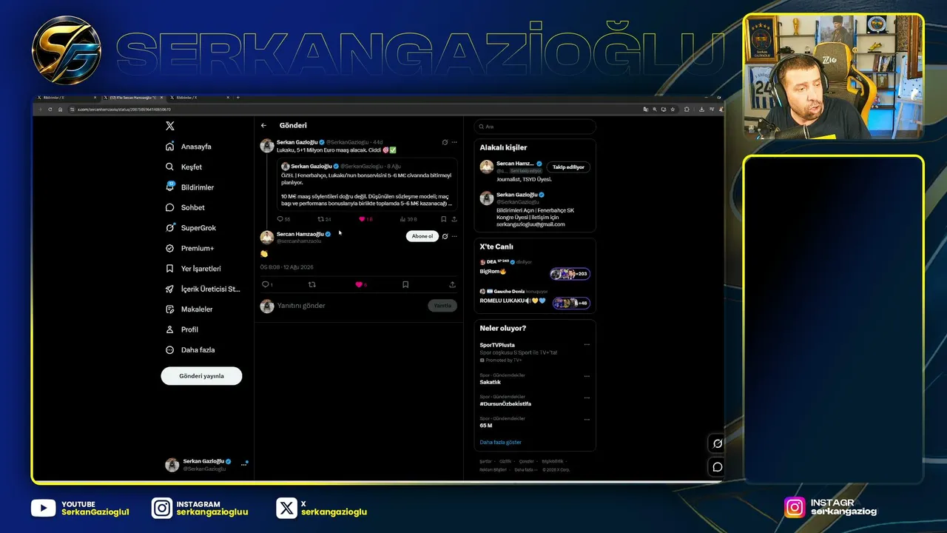Reload the page in the browser
Viewport: 947px width, 533px height.
[x=50, y=110]
